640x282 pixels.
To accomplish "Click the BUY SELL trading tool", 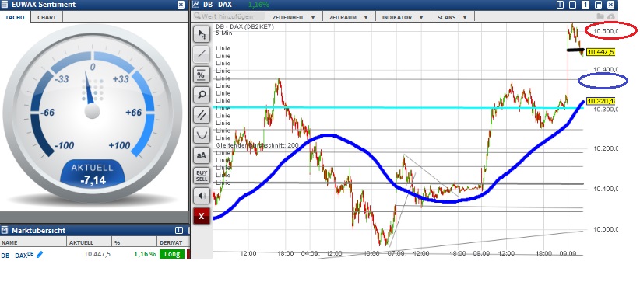I will coord(201,176).
